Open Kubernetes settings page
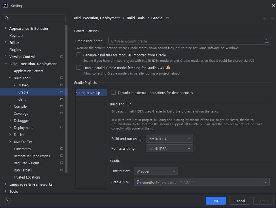Screen dimensions: 276x208 pyautogui.click(x=22, y=149)
